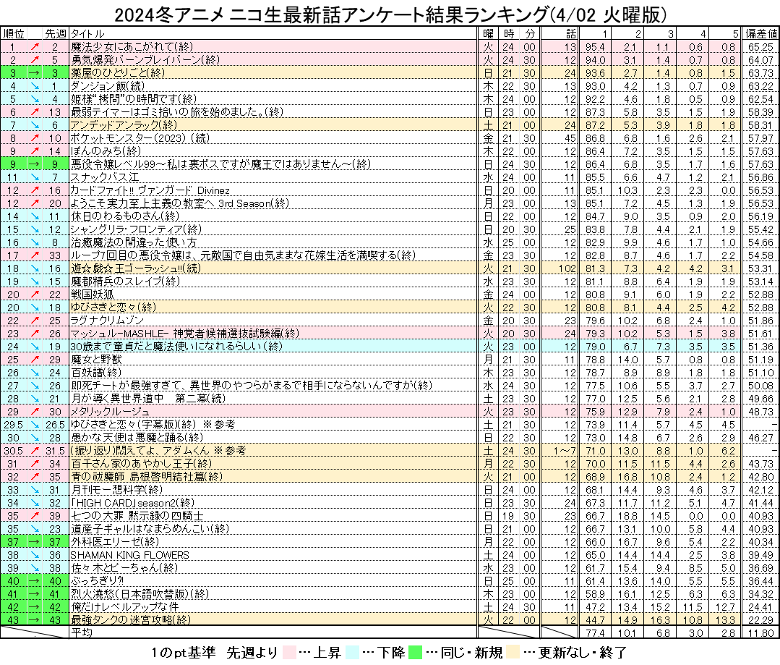Click the light blue 下降 legend swatch
Image resolution: width=780 pixels, height=665 pixels.
pos(352,652)
